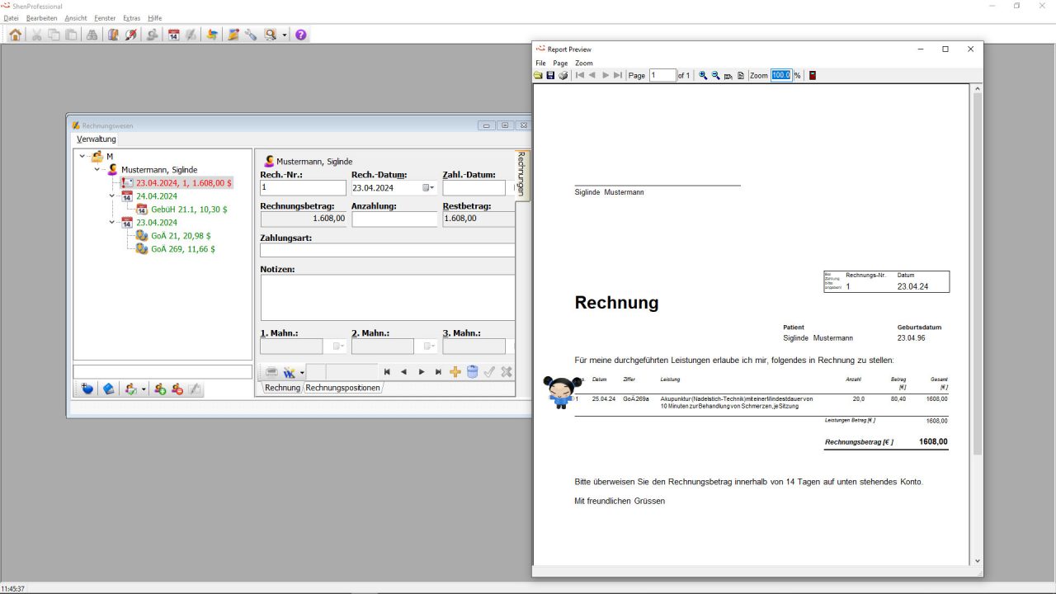Screen dimensions: 1056x594
Task: Save the report with the floppy disk icon
Action: pos(550,75)
